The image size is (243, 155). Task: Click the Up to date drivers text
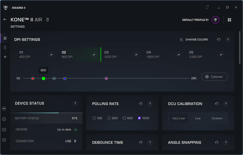coord(64,130)
